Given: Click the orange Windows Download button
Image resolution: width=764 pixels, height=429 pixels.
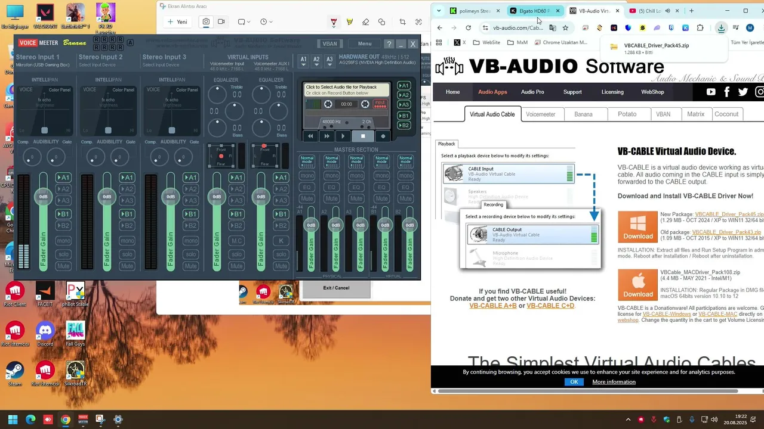Looking at the screenshot, I should coord(638,227).
